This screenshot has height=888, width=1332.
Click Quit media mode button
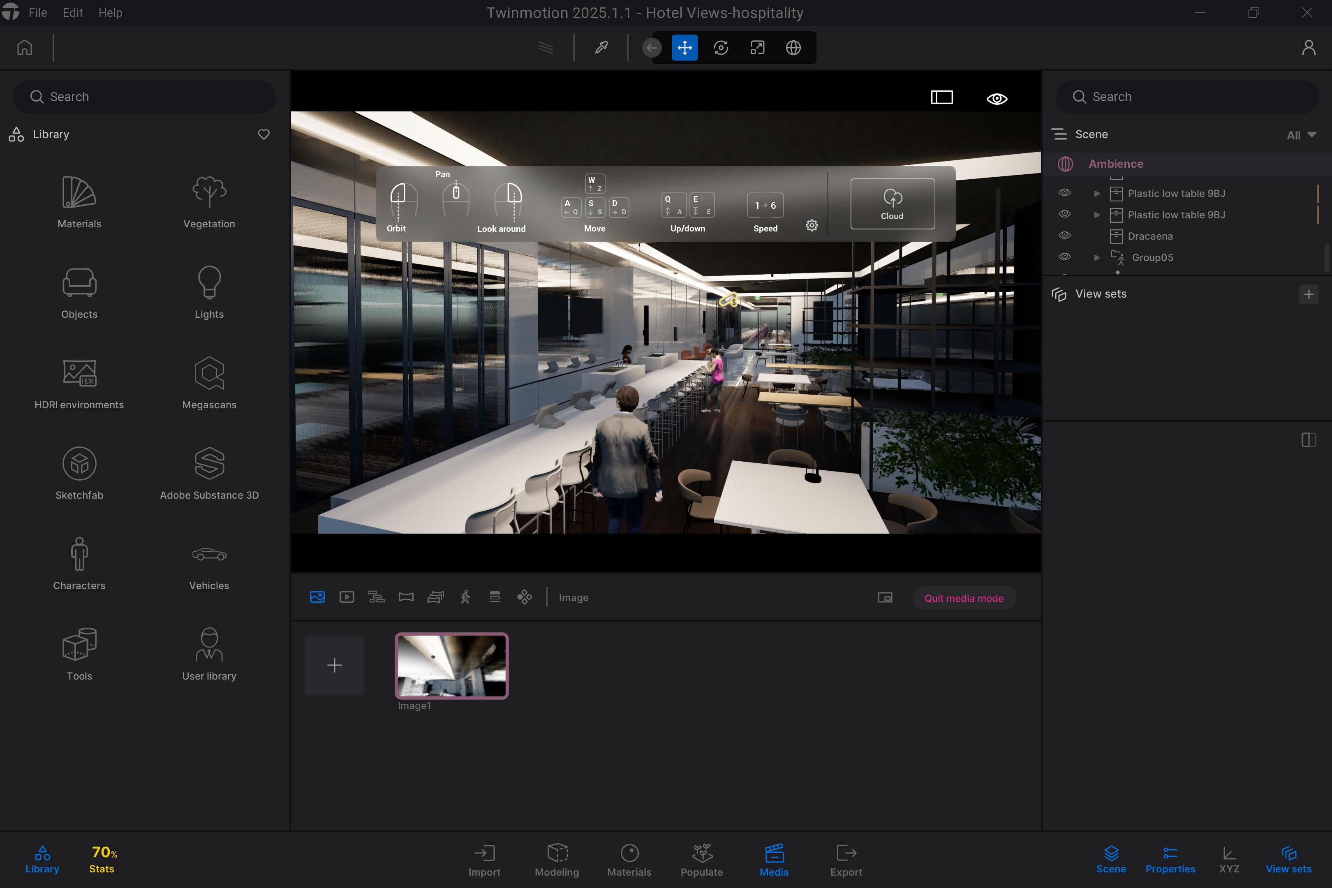[x=963, y=598]
